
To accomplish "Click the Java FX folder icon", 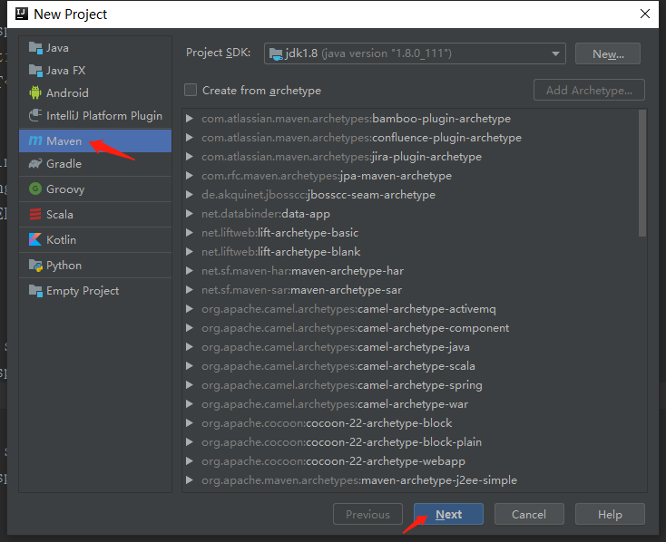I will pos(35,71).
